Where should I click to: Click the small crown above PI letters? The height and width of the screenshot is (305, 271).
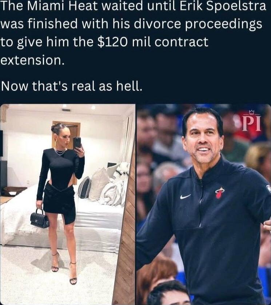click(x=252, y=112)
